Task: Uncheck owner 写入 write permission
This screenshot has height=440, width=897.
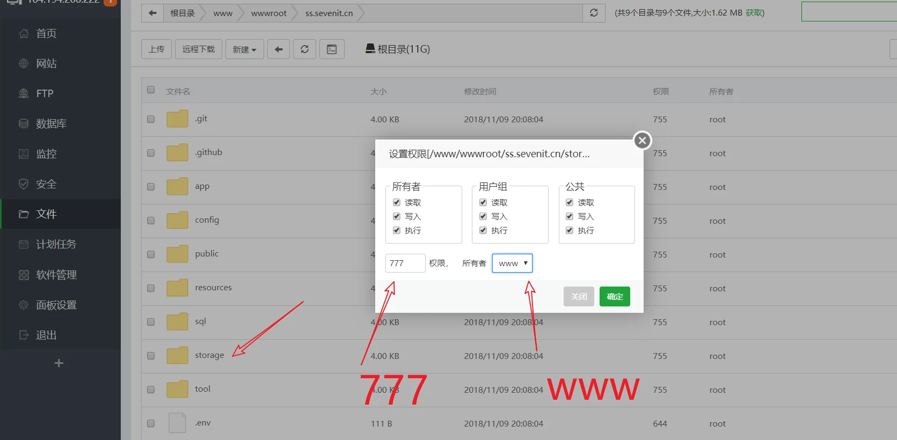Action: 397,216
